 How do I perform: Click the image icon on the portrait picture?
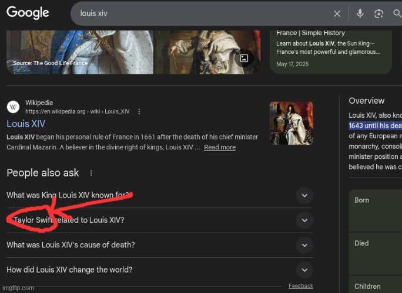(x=243, y=58)
